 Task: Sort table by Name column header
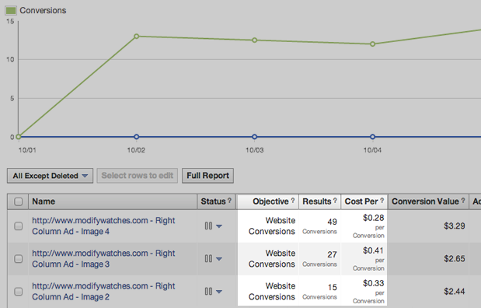pyautogui.click(x=44, y=201)
